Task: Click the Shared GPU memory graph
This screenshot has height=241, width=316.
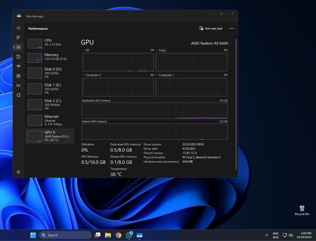Action: tap(155, 132)
